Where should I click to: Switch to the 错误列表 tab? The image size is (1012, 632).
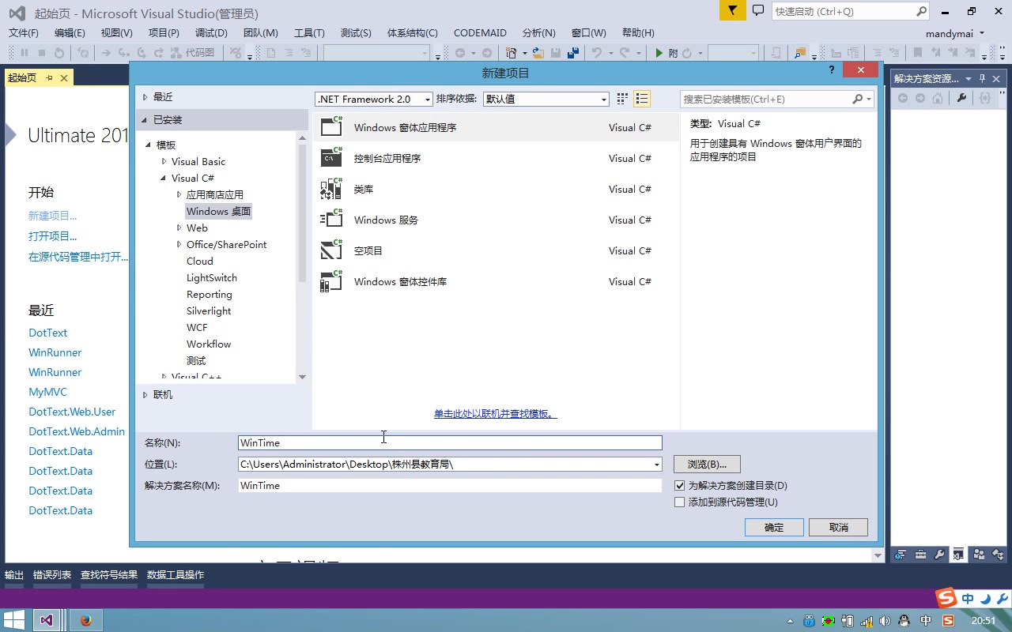point(52,574)
